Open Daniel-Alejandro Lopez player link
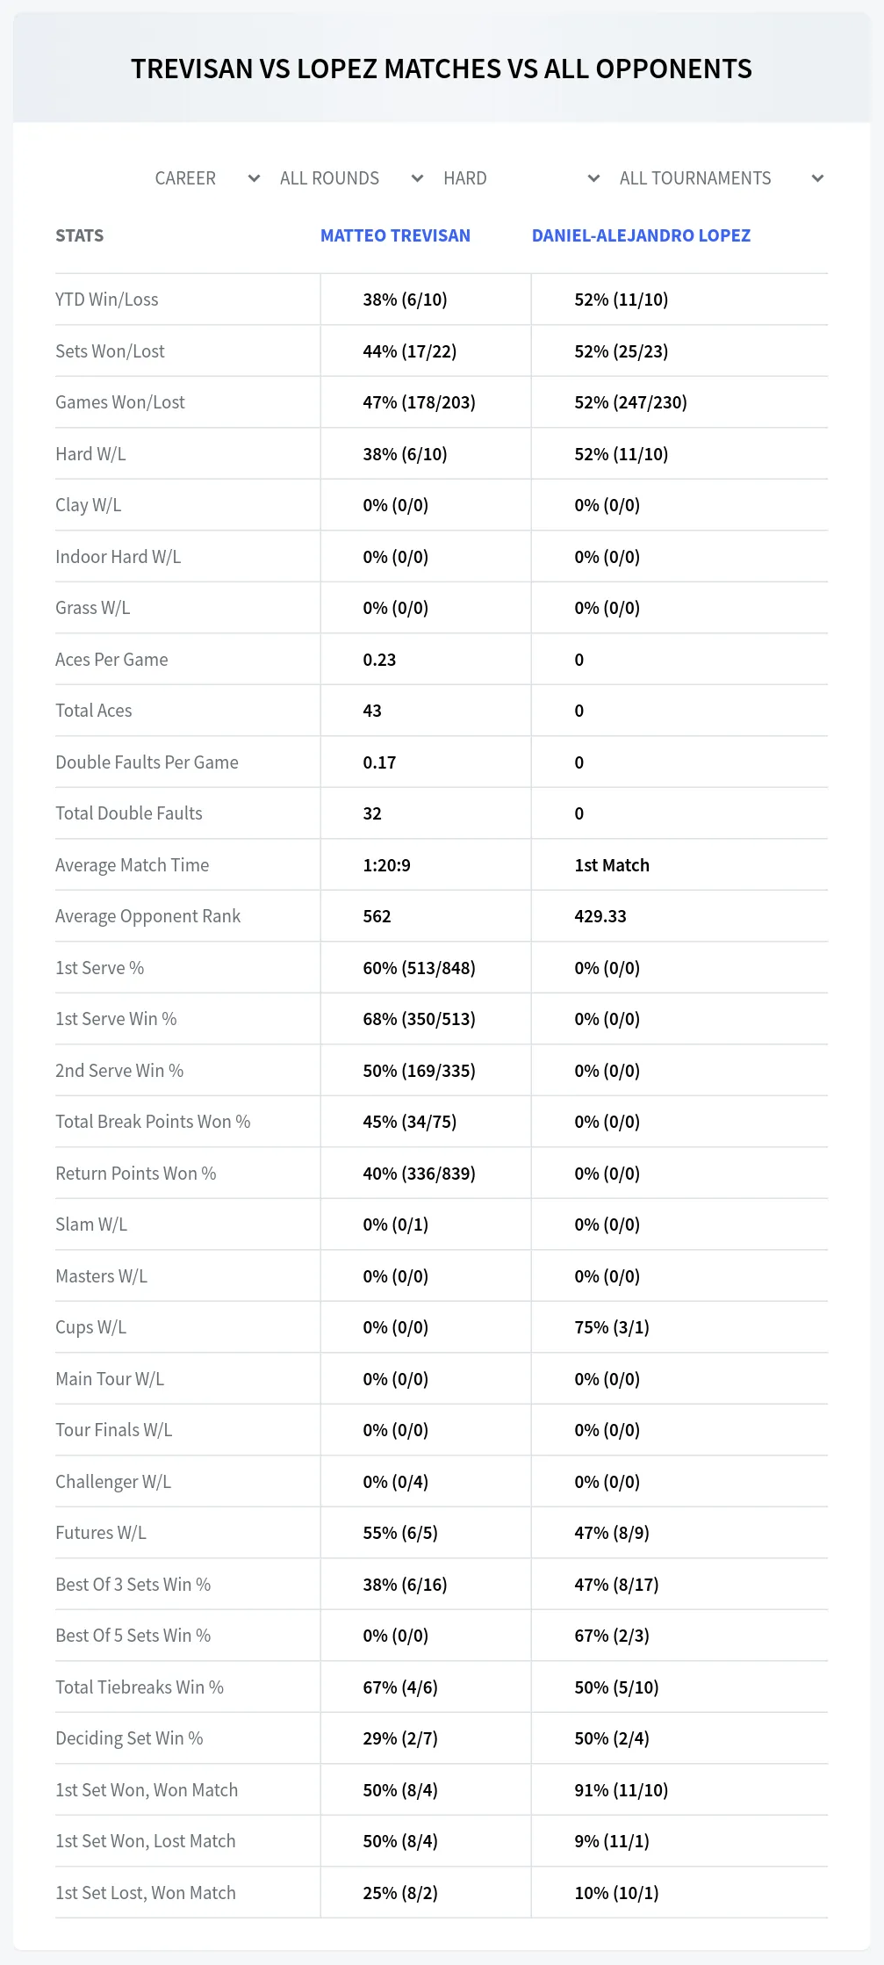 (x=641, y=235)
